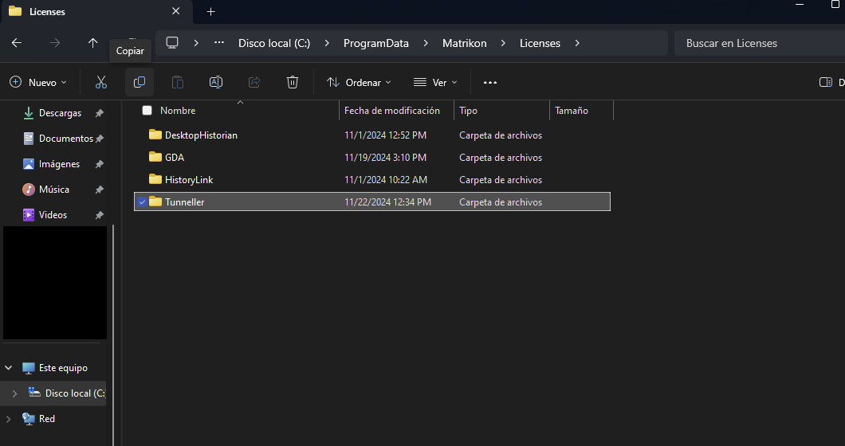Open Imágenes in the sidebar
845x446 pixels.
(x=59, y=164)
